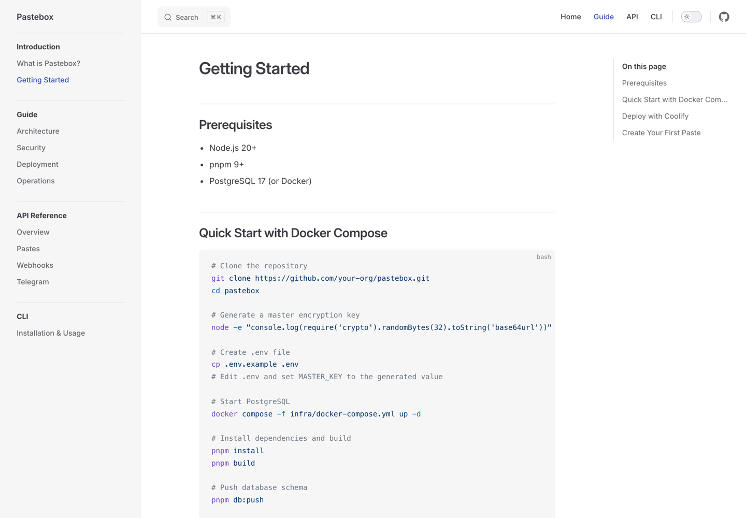Open the Architecture guide page
Viewport: 746px width, 518px height.
[38, 131]
